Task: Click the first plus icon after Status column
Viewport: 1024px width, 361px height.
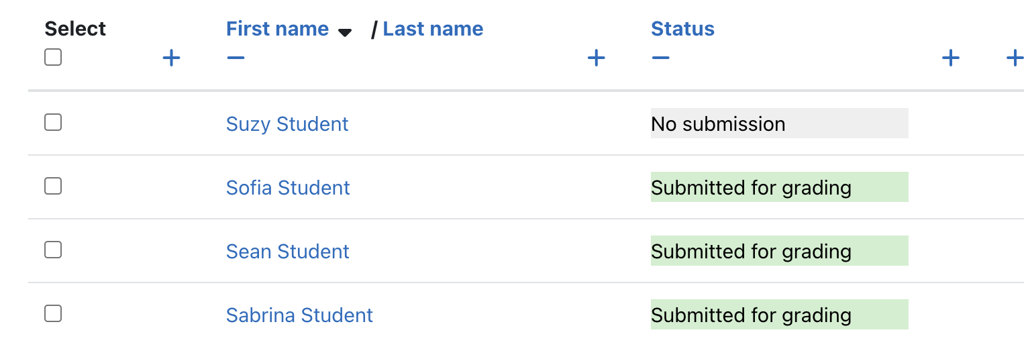Action: pos(950,58)
